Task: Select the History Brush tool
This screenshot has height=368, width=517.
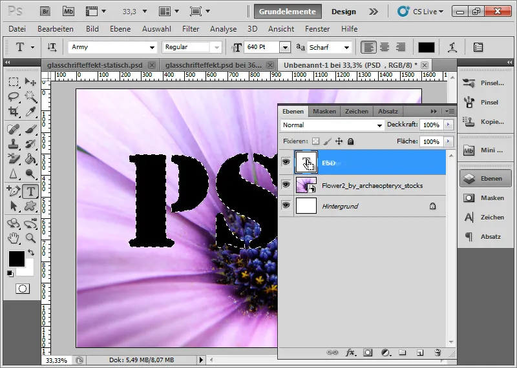Action: pyautogui.click(x=30, y=144)
